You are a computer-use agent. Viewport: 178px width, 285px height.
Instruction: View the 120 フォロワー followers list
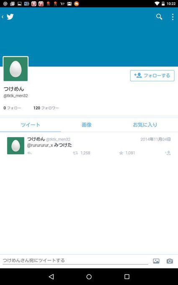46,108
